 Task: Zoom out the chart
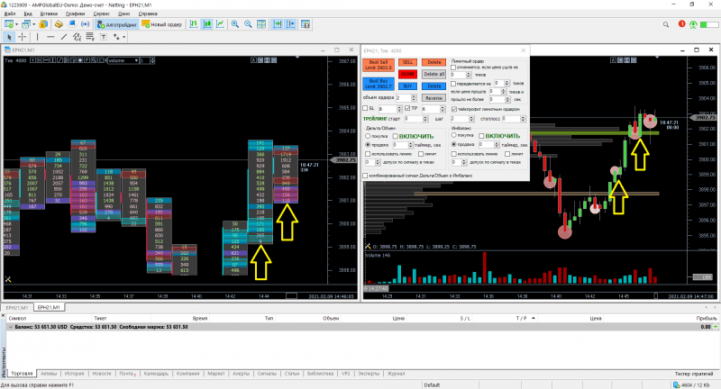click(x=248, y=24)
